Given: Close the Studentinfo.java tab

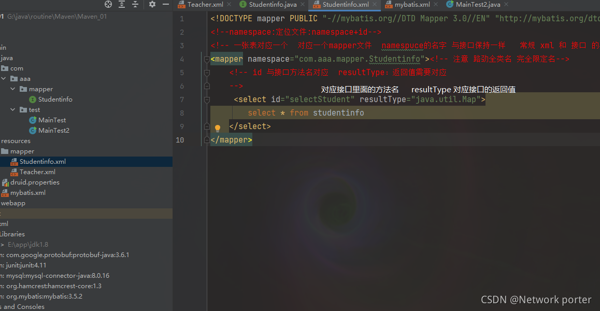Looking at the screenshot, I should [303, 5].
